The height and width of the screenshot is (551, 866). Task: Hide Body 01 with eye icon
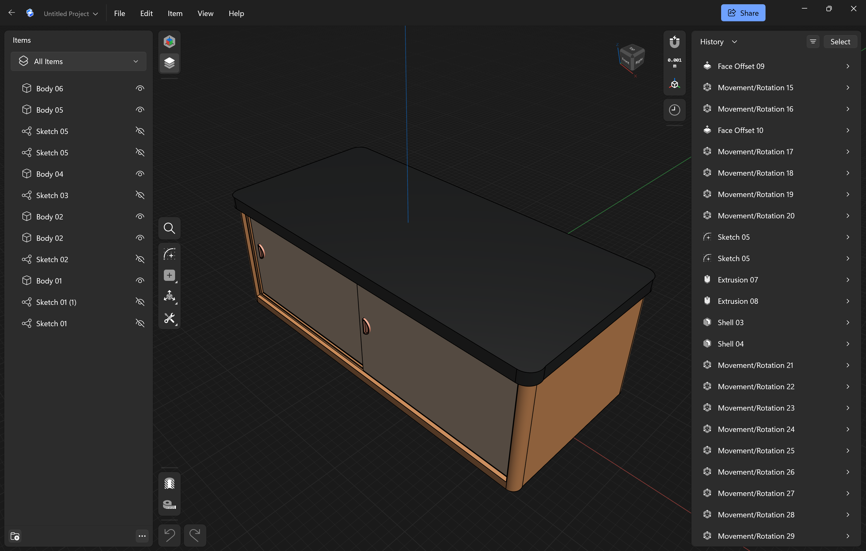[x=140, y=281]
